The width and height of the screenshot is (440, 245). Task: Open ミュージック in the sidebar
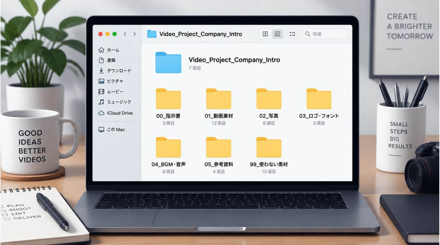point(115,102)
